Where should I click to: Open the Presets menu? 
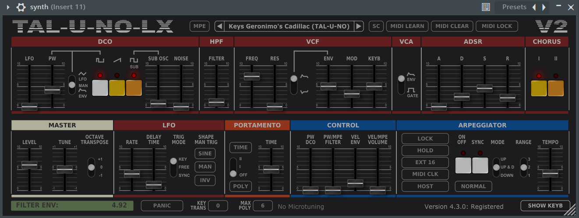click(x=514, y=7)
